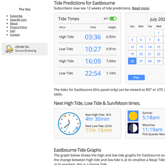Open the FAQ link
The image size is (165, 165).
click(13, 31)
